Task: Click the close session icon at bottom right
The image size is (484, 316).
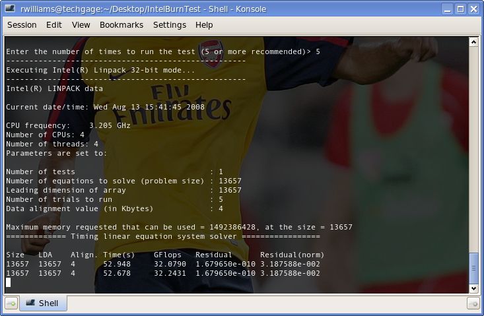Action: coord(473,304)
